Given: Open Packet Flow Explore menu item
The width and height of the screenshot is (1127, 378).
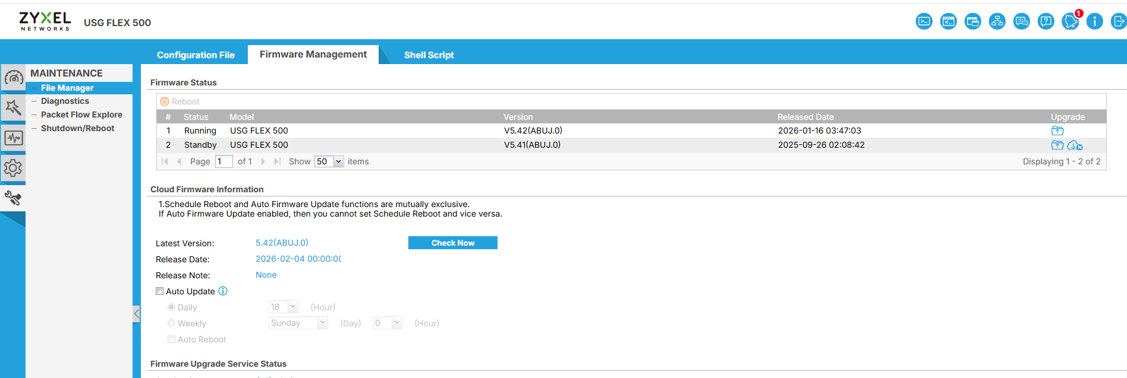Looking at the screenshot, I should [81, 115].
